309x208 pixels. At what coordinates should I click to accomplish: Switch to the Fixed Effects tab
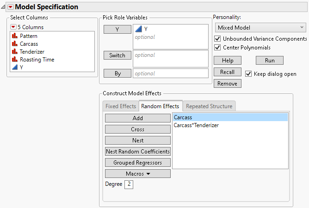coord(121,106)
